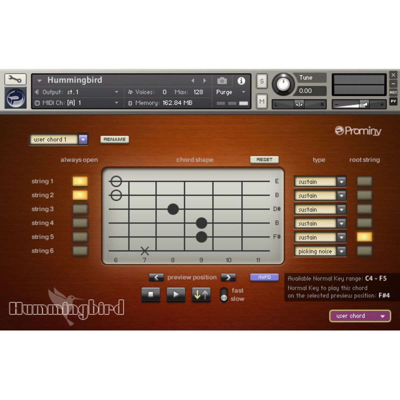The height and width of the screenshot is (400, 400).
Task: Click the fret 8 dot on D# string
Action: pyautogui.click(x=173, y=209)
